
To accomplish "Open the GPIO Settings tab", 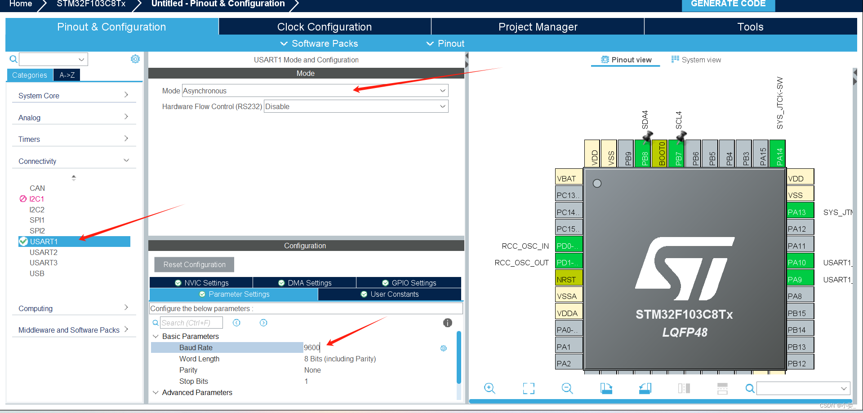I will (409, 283).
